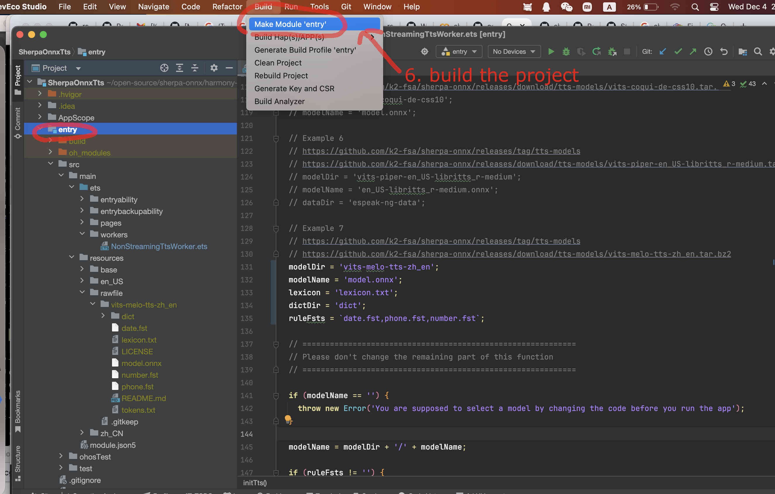
Task: Click Git commit checkmark icon
Action: 678,51
